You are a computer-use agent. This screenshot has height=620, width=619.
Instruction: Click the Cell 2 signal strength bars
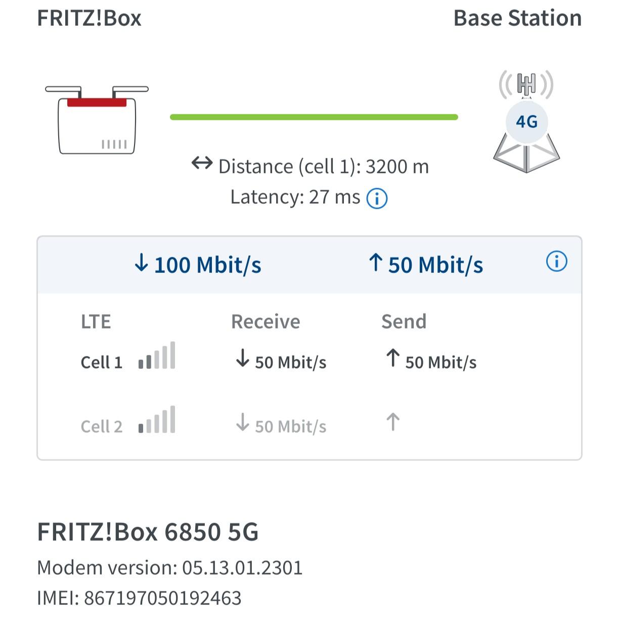(157, 420)
